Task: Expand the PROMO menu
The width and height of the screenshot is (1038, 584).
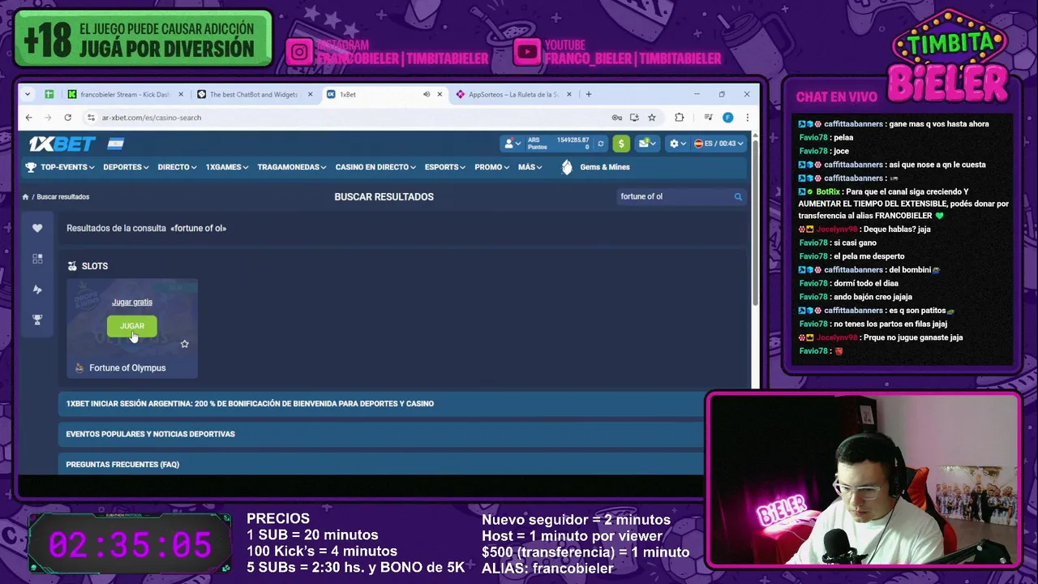Action: coord(492,167)
